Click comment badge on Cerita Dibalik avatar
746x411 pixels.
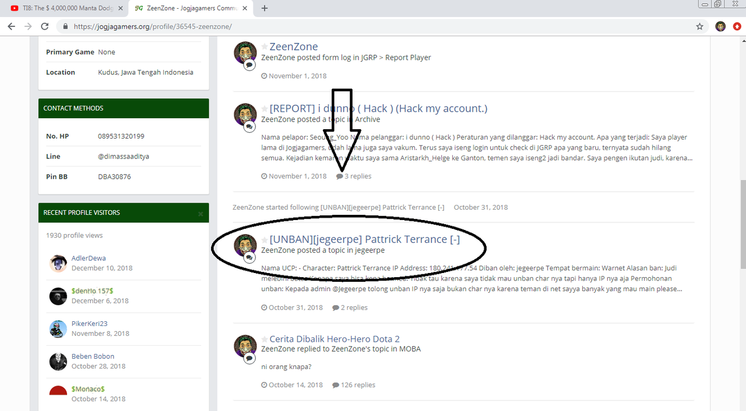click(x=249, y=358)
